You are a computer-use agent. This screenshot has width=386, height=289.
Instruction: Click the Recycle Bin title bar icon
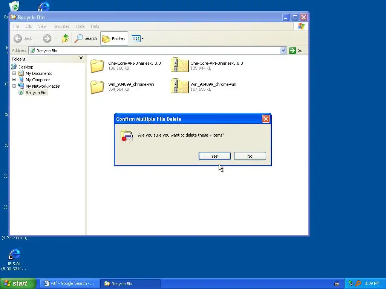(14, 17)
